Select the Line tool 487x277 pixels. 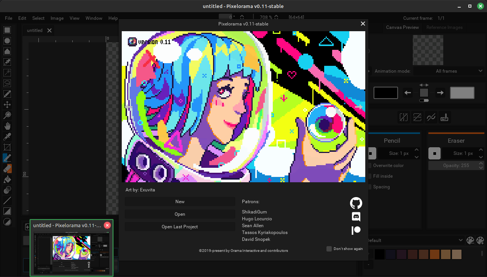point(7,201)
